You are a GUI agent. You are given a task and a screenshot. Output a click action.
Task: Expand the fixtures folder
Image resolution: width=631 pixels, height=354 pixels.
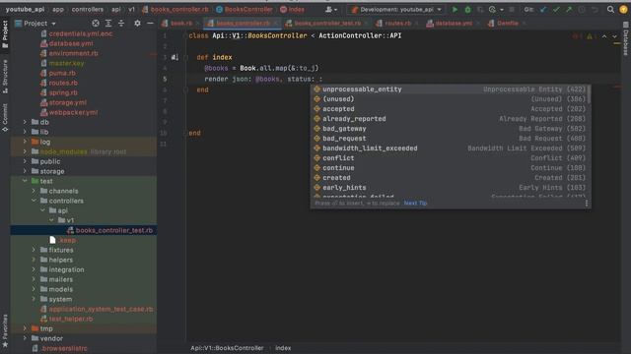tap(34, 250)
